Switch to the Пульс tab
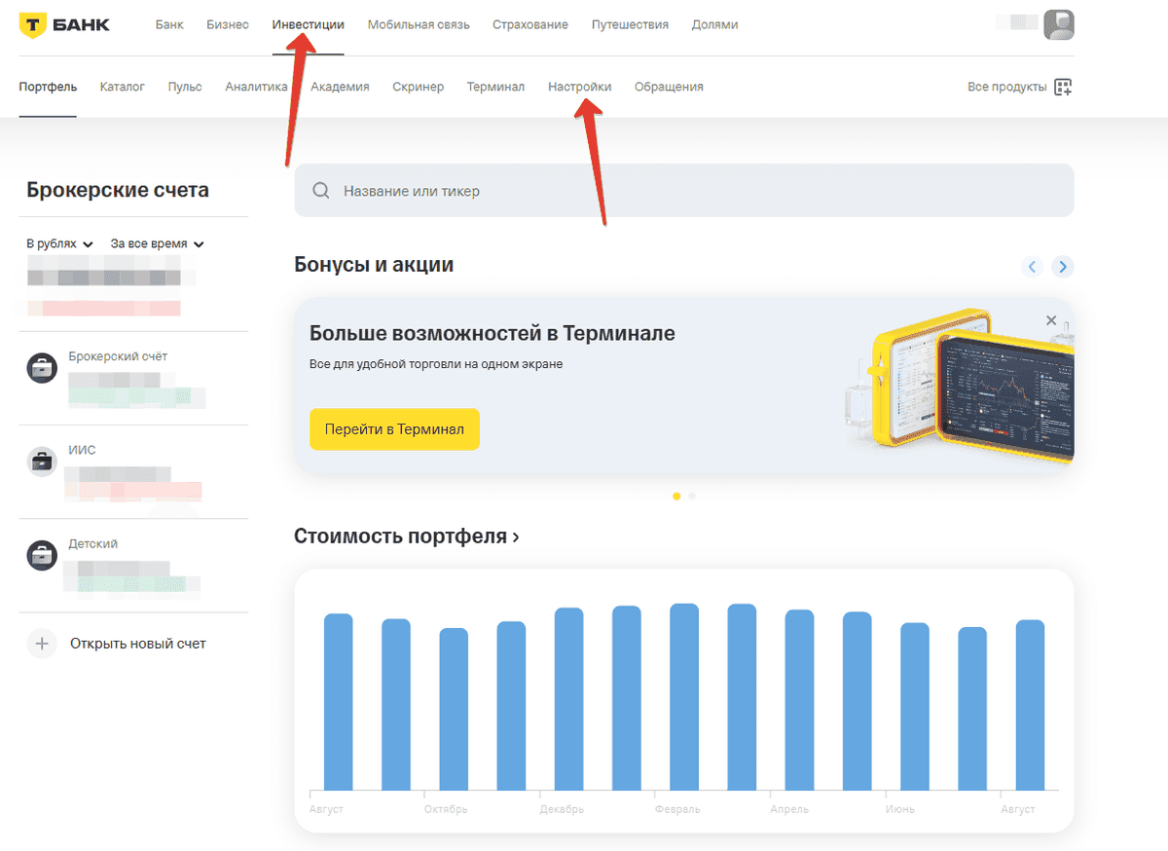Viewport: 1168px width, 851px height. click(x=185, y=87)
